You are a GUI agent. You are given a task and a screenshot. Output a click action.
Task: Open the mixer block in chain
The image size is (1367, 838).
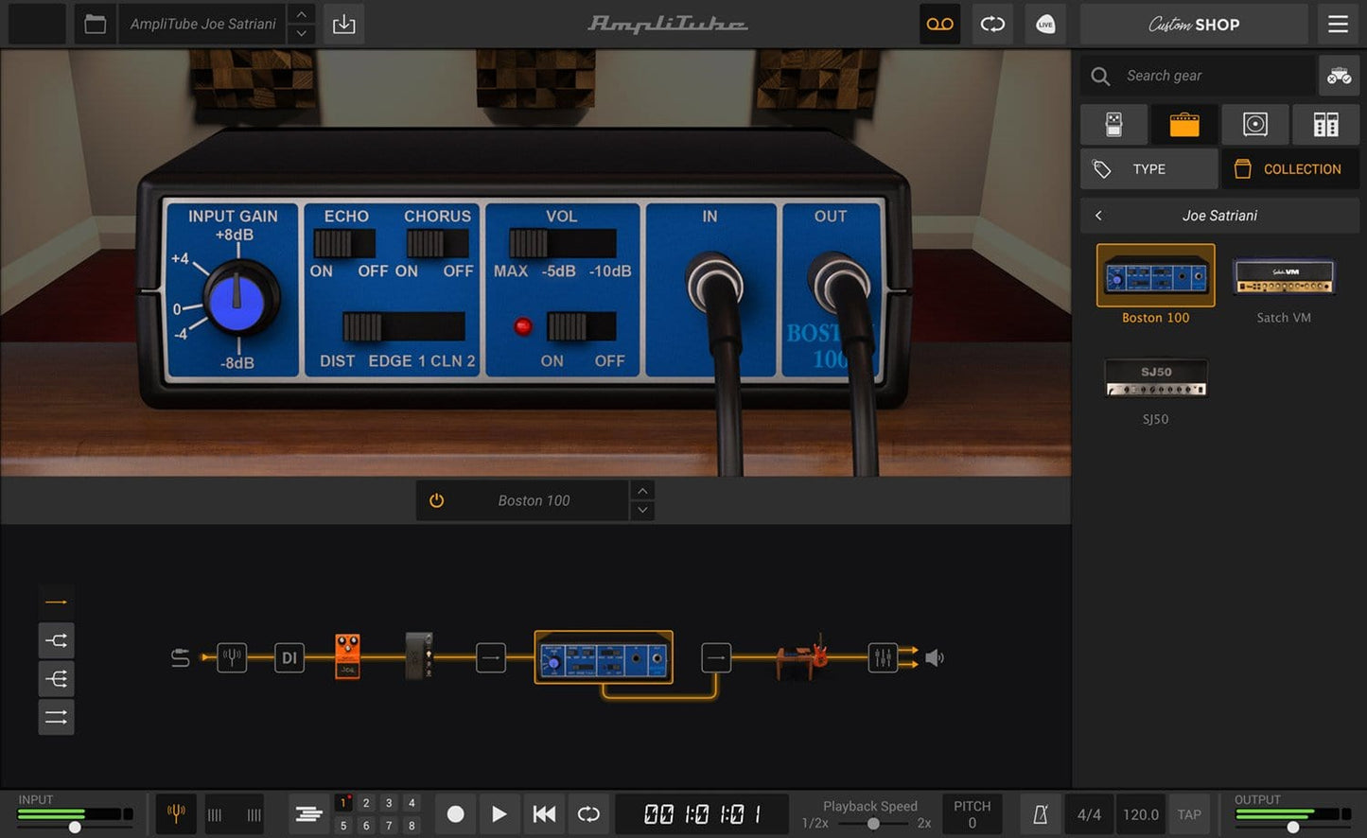(883, 657)
